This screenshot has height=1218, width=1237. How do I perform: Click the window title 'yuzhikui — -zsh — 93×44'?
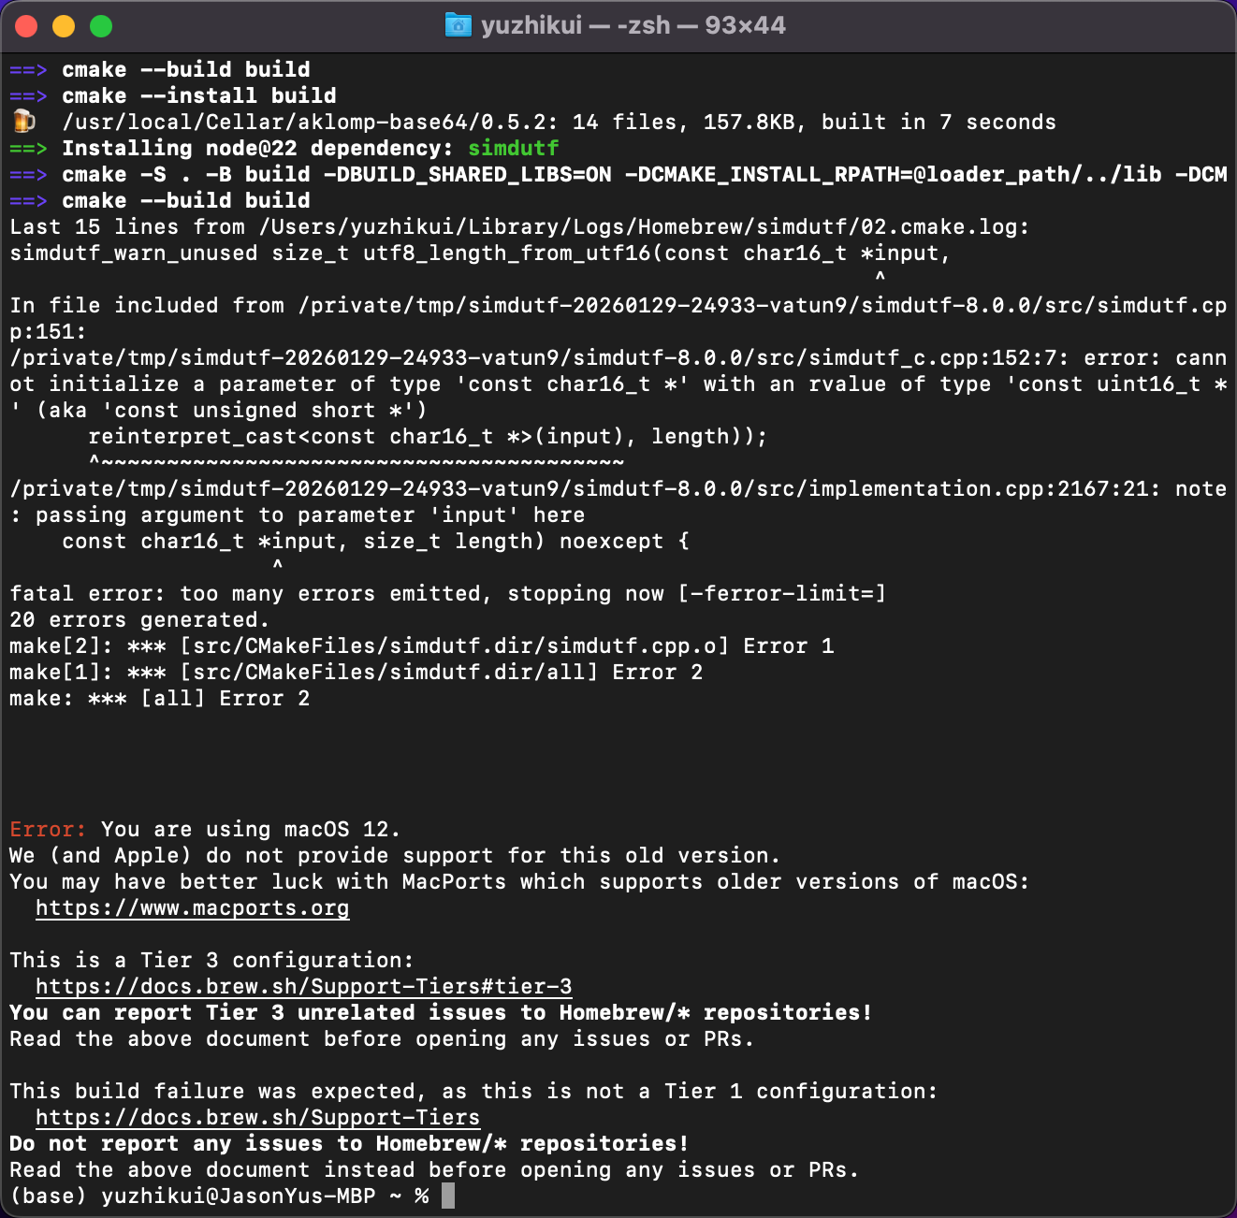point(633,25)
